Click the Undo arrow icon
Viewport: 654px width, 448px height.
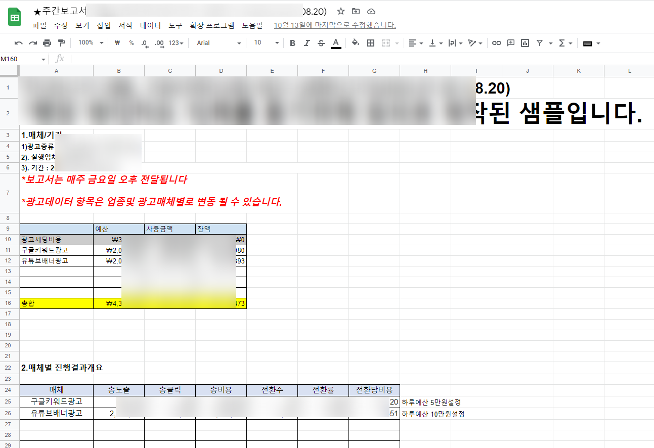tap(19, 43)
